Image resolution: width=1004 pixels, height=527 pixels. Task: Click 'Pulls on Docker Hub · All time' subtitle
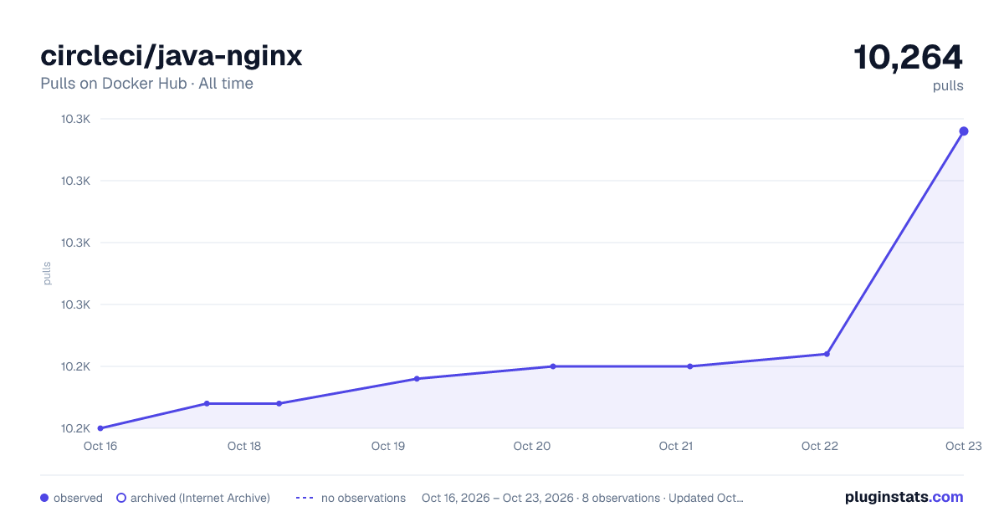146,84
